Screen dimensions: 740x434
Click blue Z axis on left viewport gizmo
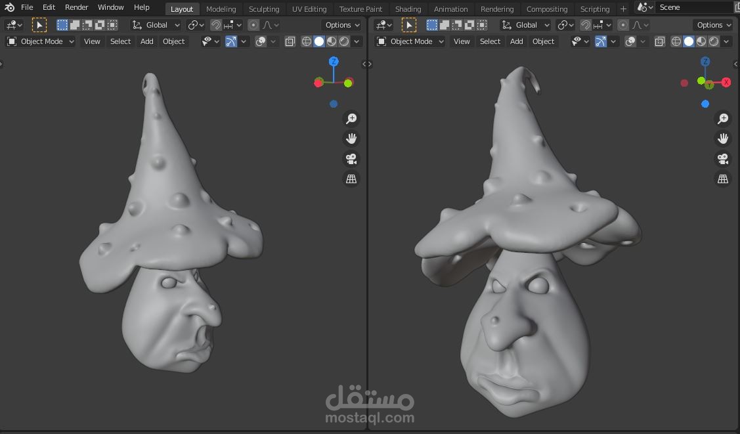point(334,61)
